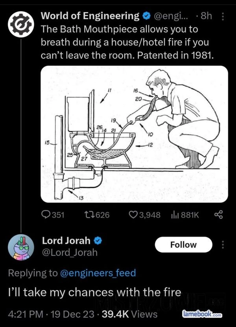The image size is (236, 327).
Task: Click the share icon on the tweet
Action: click(x=218, y=215)
